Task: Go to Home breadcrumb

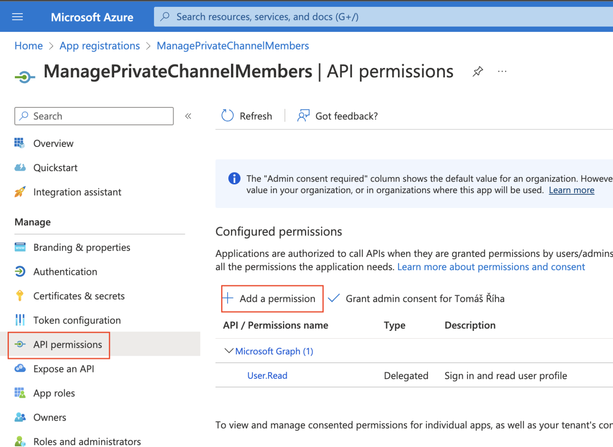Action: click(x=29, y=46)
